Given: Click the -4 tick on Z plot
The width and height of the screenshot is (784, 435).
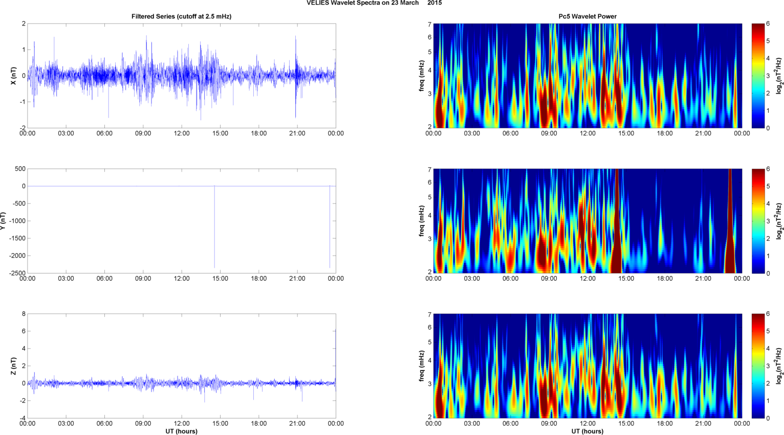Looking at the screenshot, I should [22, 418].
